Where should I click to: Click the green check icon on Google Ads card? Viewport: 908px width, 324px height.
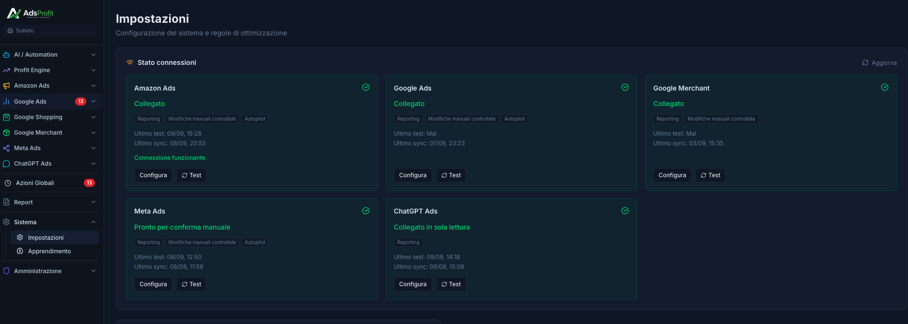point(625,87)
